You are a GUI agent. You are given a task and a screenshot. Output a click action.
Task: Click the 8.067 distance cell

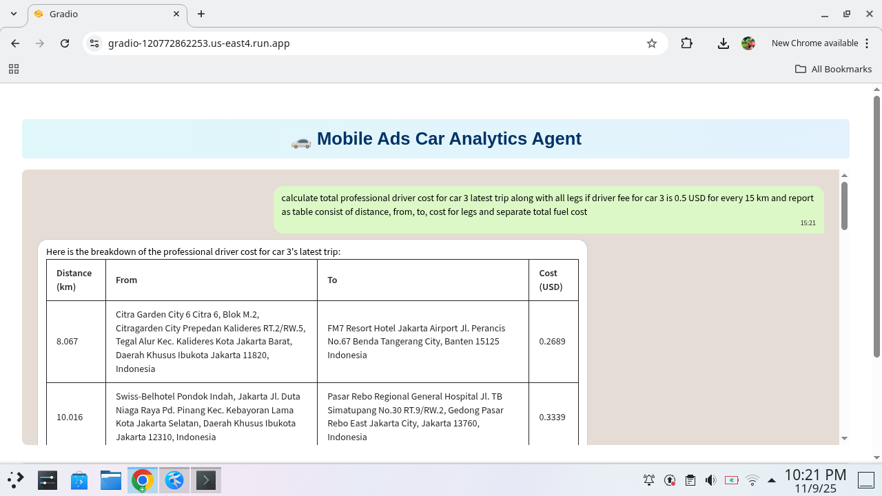[x=76, y=342]
